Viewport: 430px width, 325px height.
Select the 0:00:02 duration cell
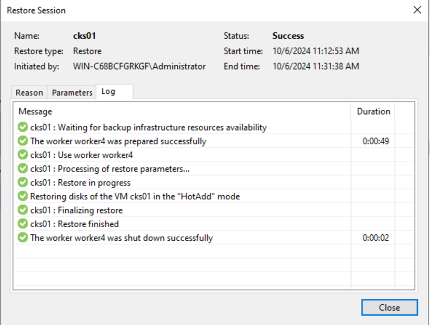tap(376, 238)
